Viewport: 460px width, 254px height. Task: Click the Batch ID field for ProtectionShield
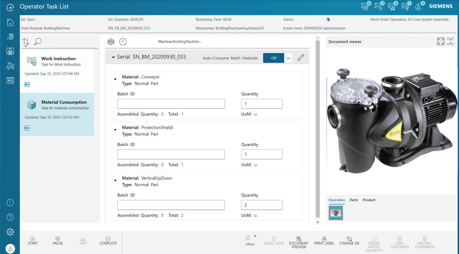click(x=171, y=154)
